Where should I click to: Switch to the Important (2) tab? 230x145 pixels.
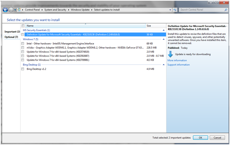[x=12, y=32]
